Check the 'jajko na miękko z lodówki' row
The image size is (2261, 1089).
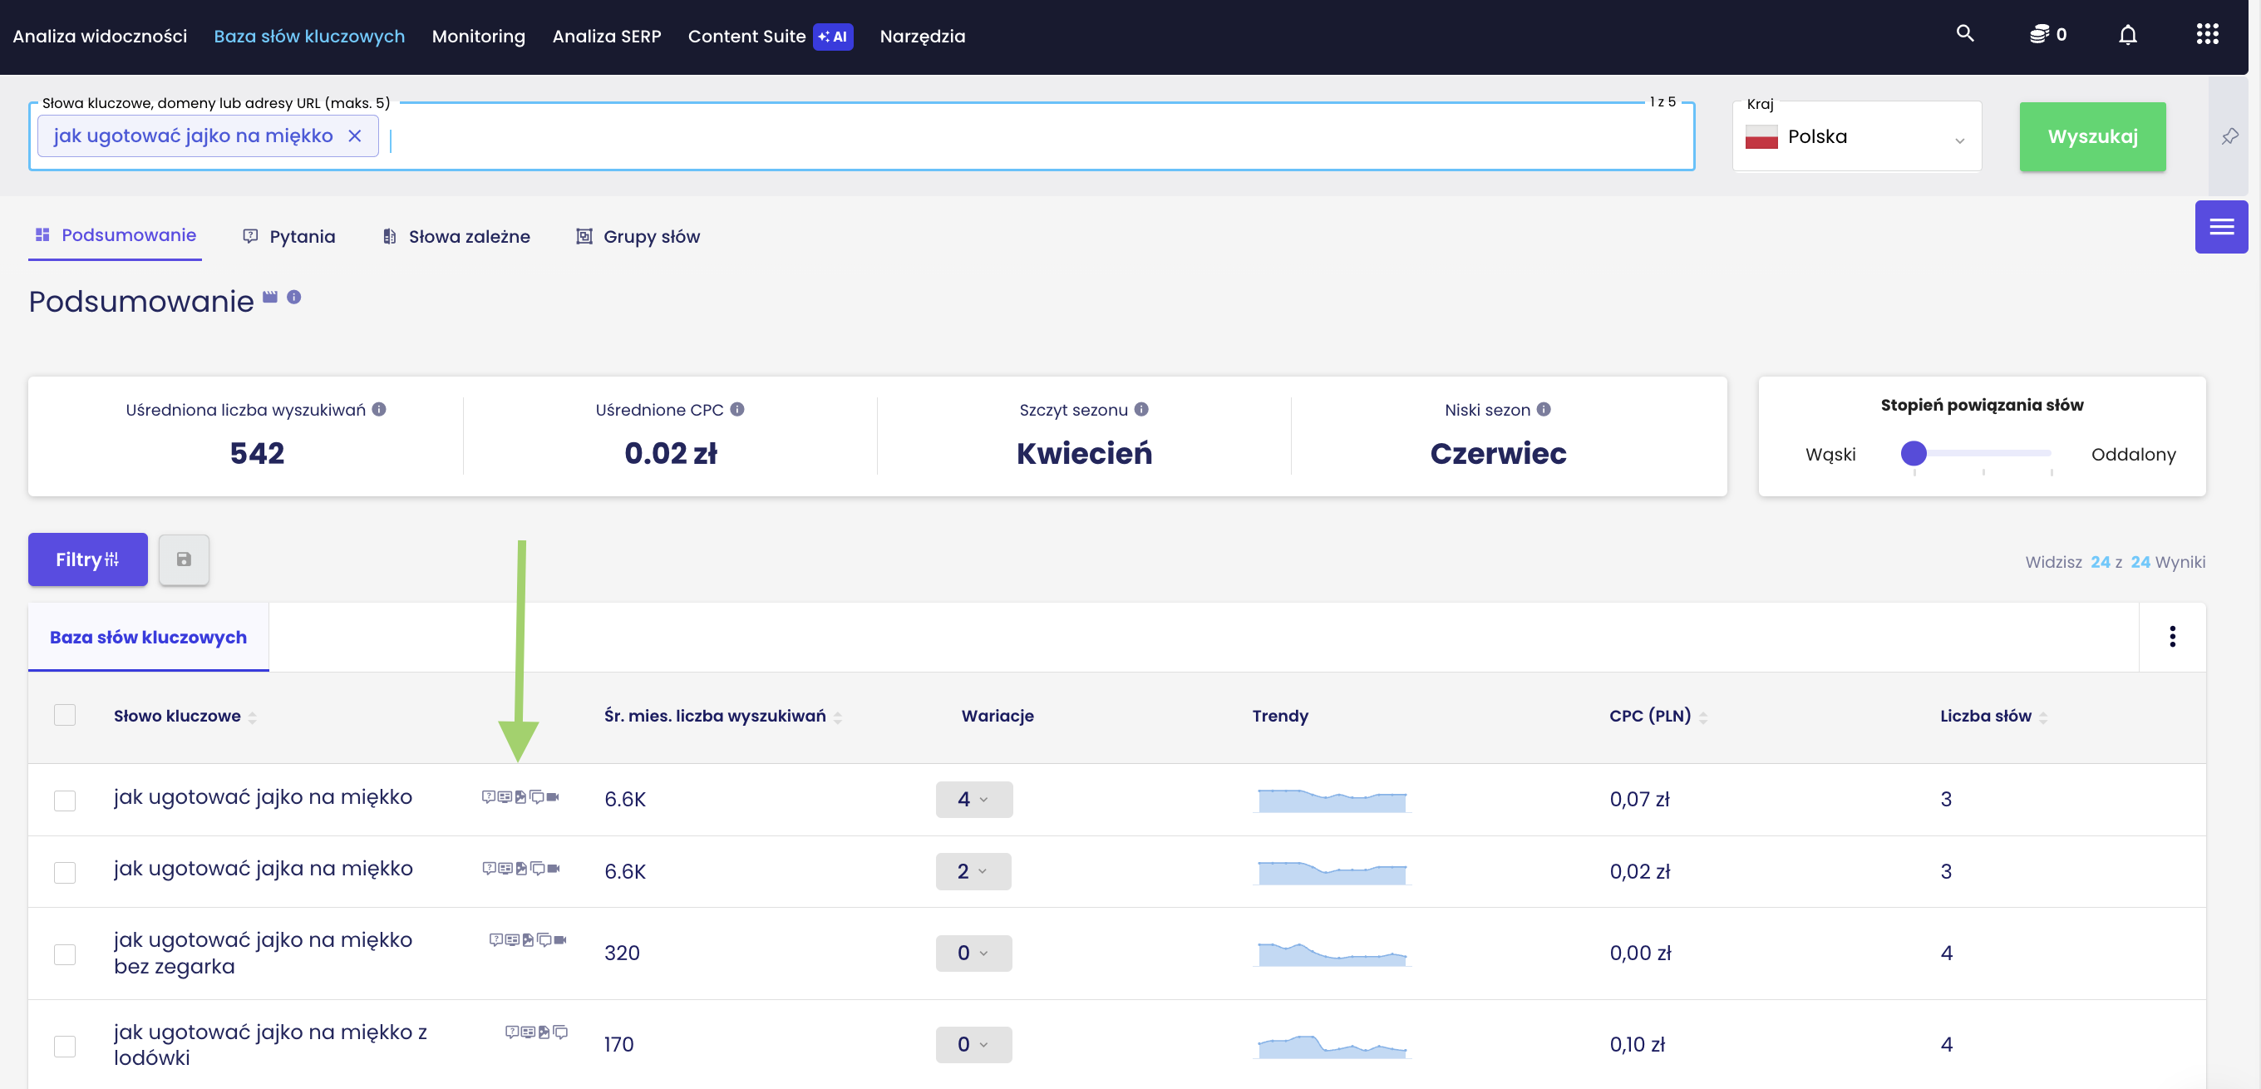(x=65, y=1046)
